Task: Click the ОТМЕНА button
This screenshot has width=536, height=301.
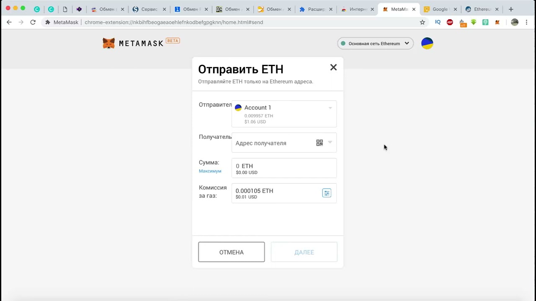Action: (232, 252)
